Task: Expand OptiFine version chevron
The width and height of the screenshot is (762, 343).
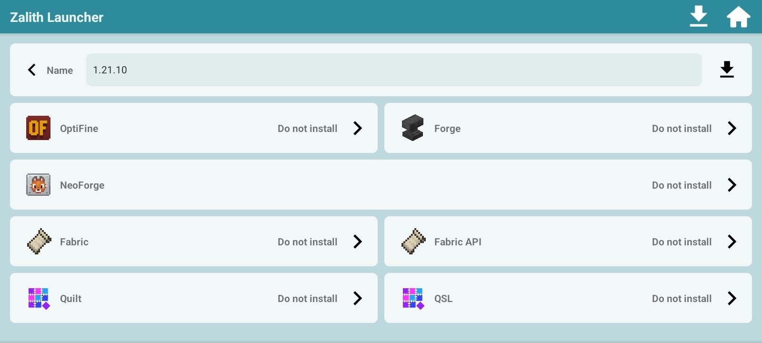Action: 358,128
